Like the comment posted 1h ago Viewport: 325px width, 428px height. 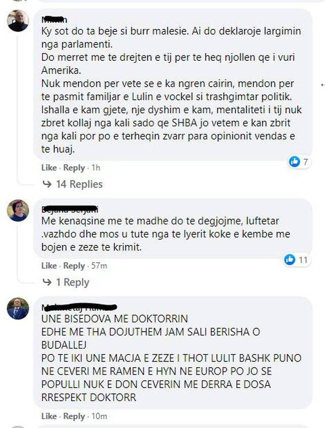point(49,167)
